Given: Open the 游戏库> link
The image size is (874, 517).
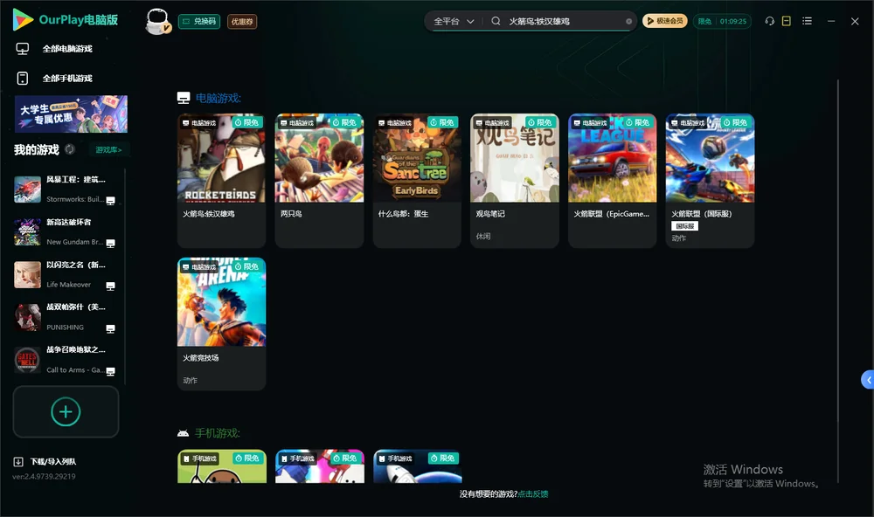Looking at the screenshot, I should [108, 150].
